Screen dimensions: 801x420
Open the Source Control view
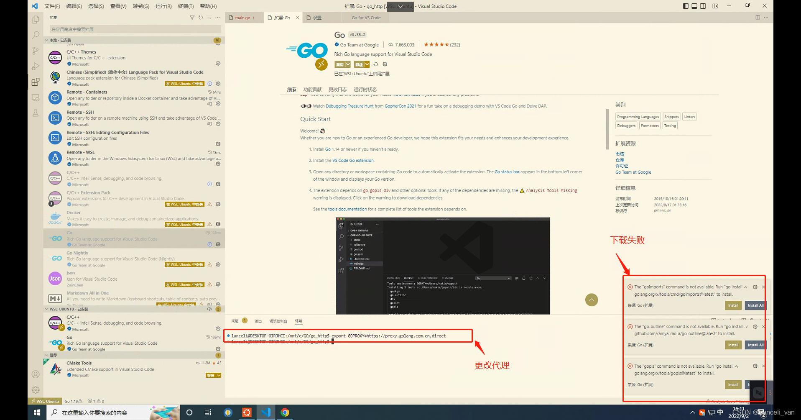35,51
